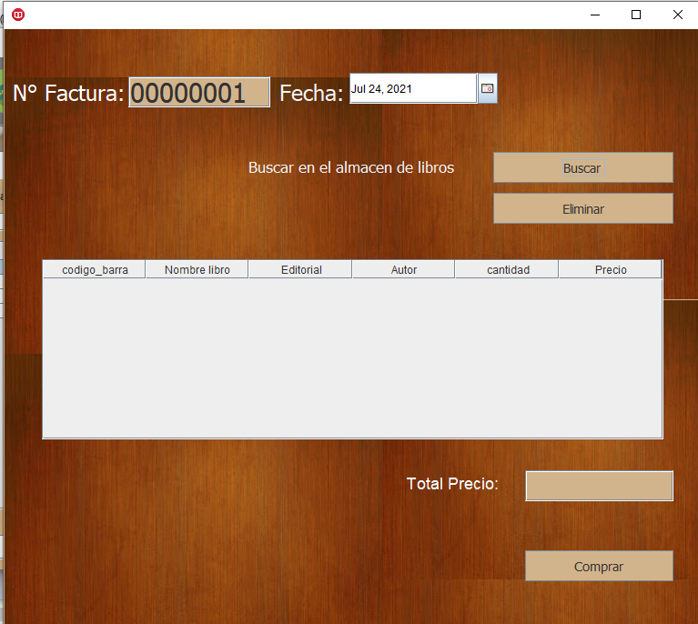Click the Editorial column header
Image resolution: width=698 pixels, height=624 pixels.
coord(301,270)
